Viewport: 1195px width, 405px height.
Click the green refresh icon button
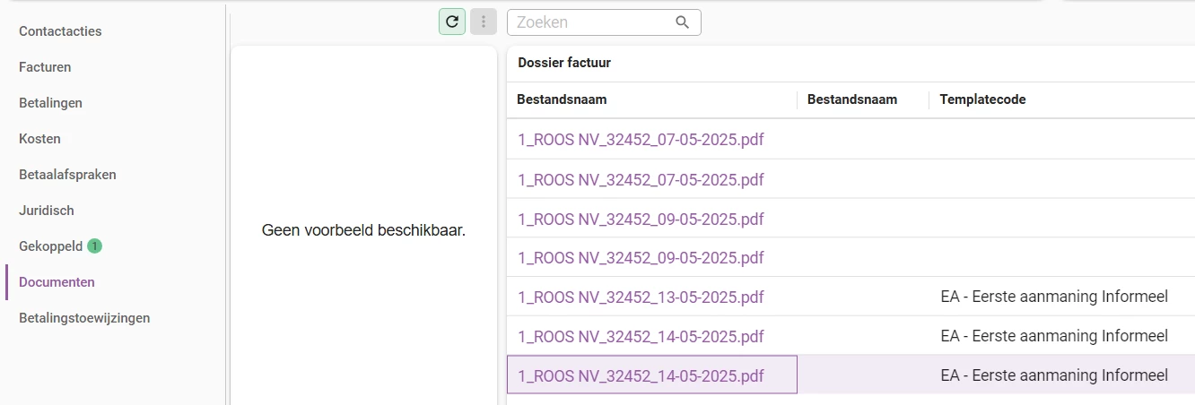[x=451, y=22]
